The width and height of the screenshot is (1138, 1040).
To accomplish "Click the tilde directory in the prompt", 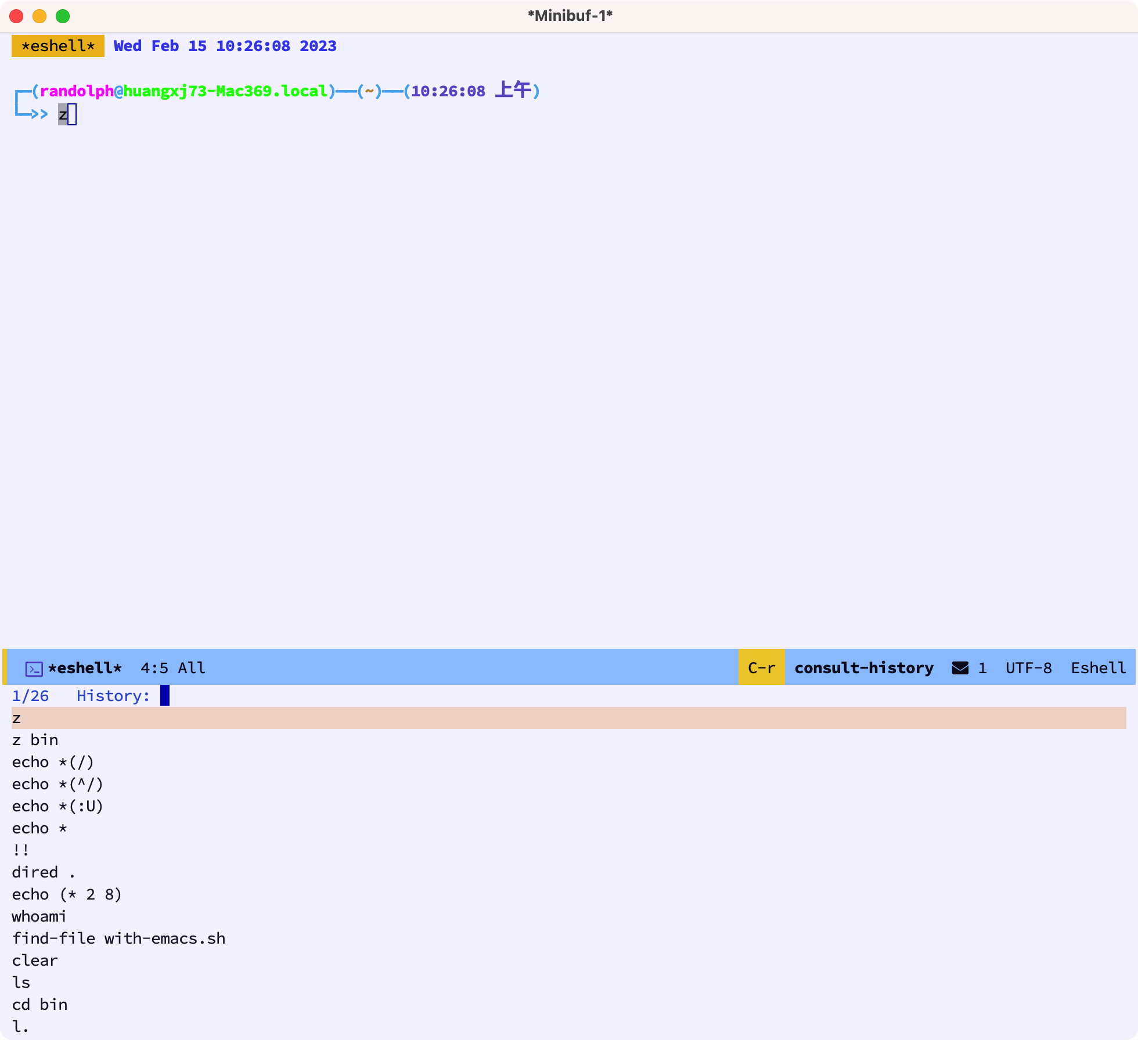I will (369, 91).
